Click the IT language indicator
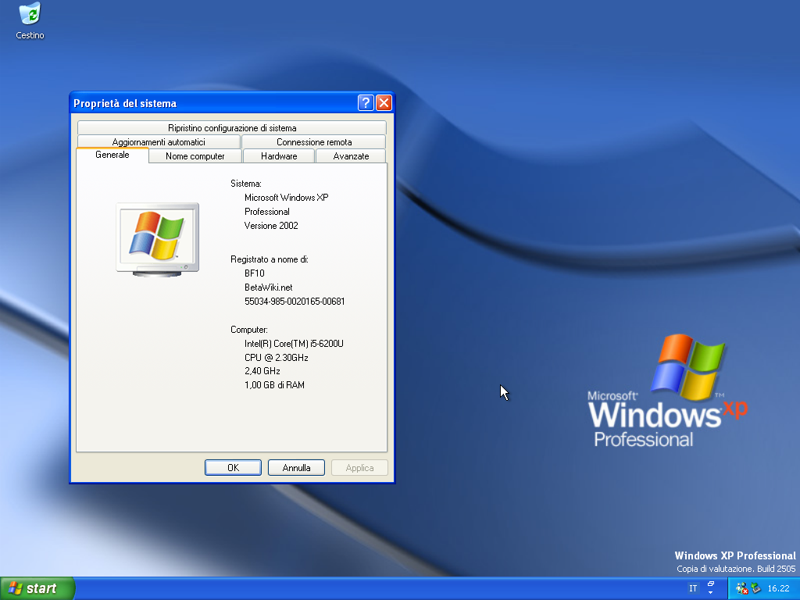Screen dimensions: 800x600 point(693,588)
